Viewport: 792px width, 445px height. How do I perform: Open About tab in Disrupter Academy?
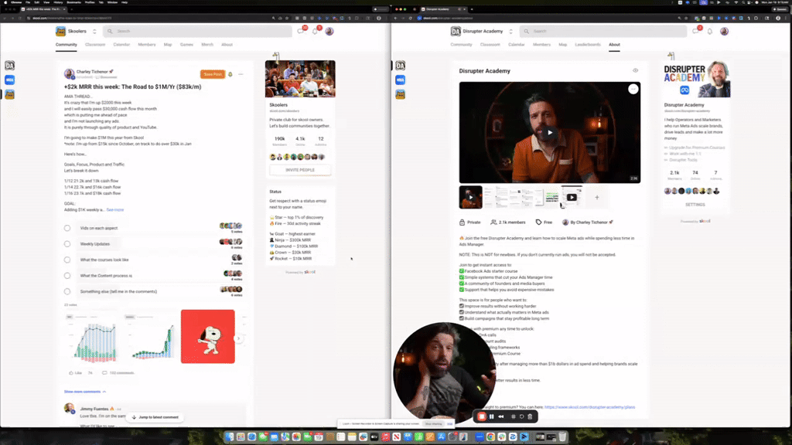614,44
